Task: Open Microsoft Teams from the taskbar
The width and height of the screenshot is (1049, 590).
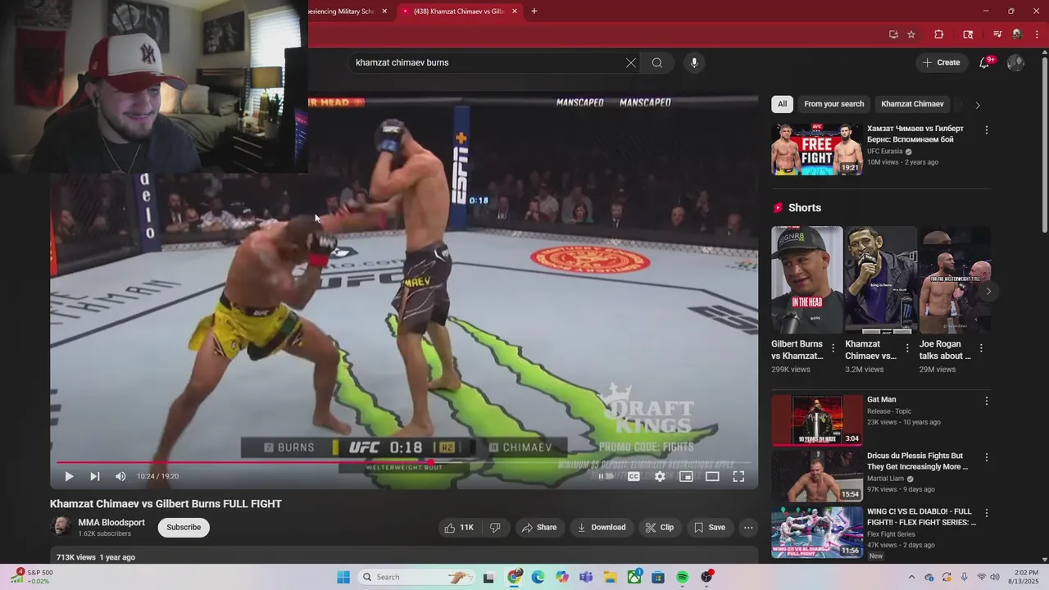Action: pyautogui.click(x=586, y=577)
